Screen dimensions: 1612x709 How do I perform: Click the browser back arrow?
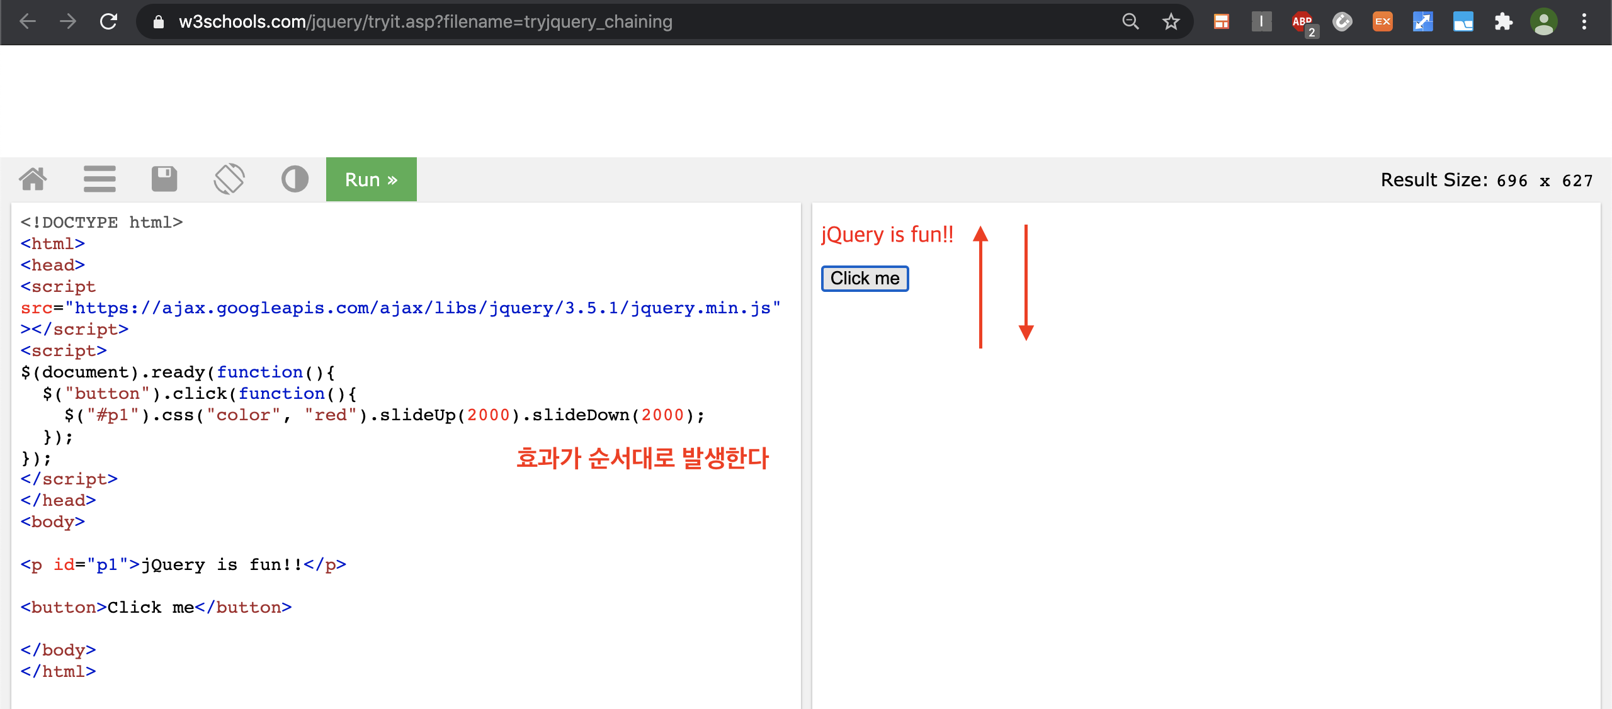point(28,22)
